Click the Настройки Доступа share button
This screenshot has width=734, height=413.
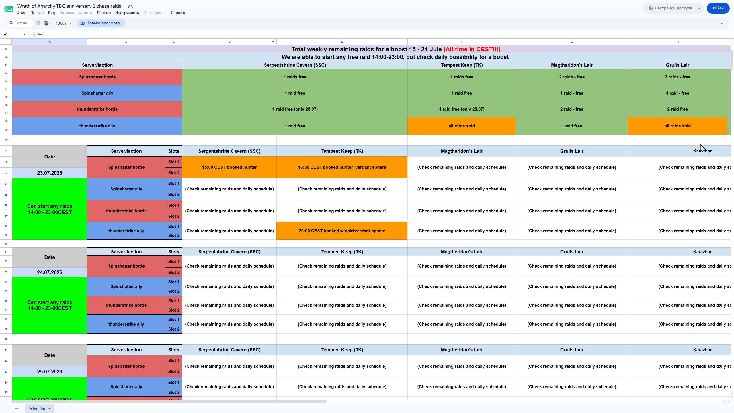[670, 8]
